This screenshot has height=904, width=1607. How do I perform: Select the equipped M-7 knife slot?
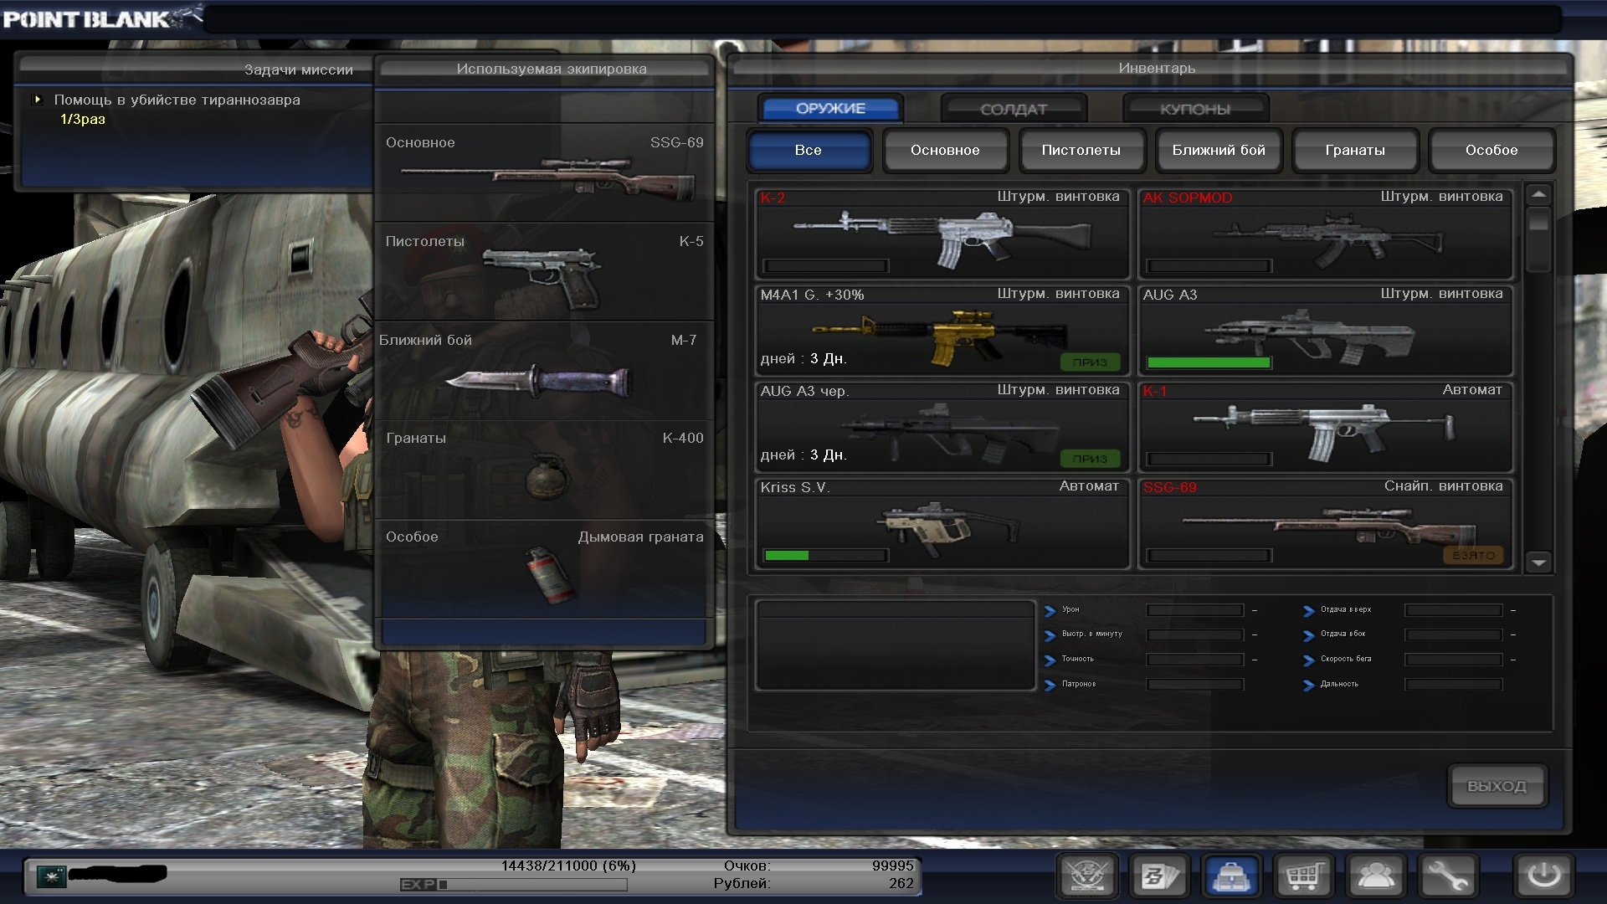[544, 371]
